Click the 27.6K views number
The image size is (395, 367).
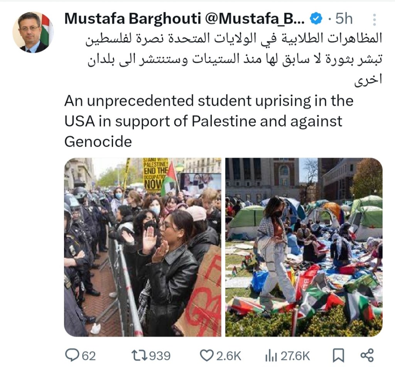coord(295,356)
